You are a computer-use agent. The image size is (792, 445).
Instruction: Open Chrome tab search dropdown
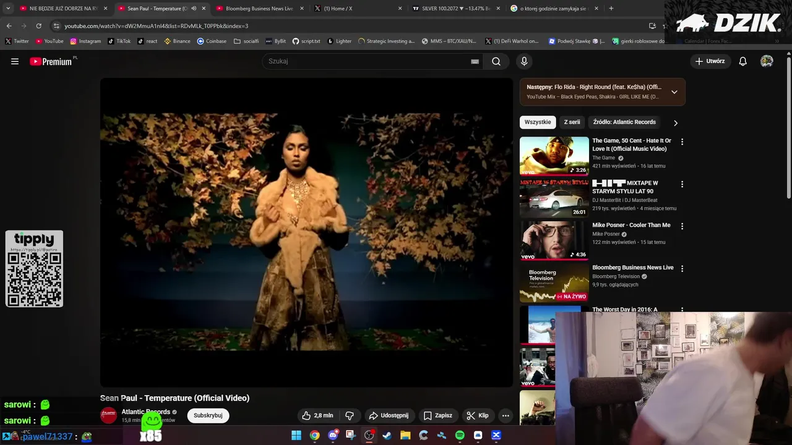(8, 9)
